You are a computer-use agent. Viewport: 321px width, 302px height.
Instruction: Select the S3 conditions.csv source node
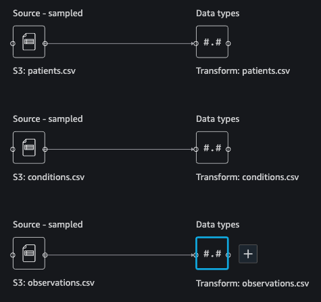(x=29, y=148)
